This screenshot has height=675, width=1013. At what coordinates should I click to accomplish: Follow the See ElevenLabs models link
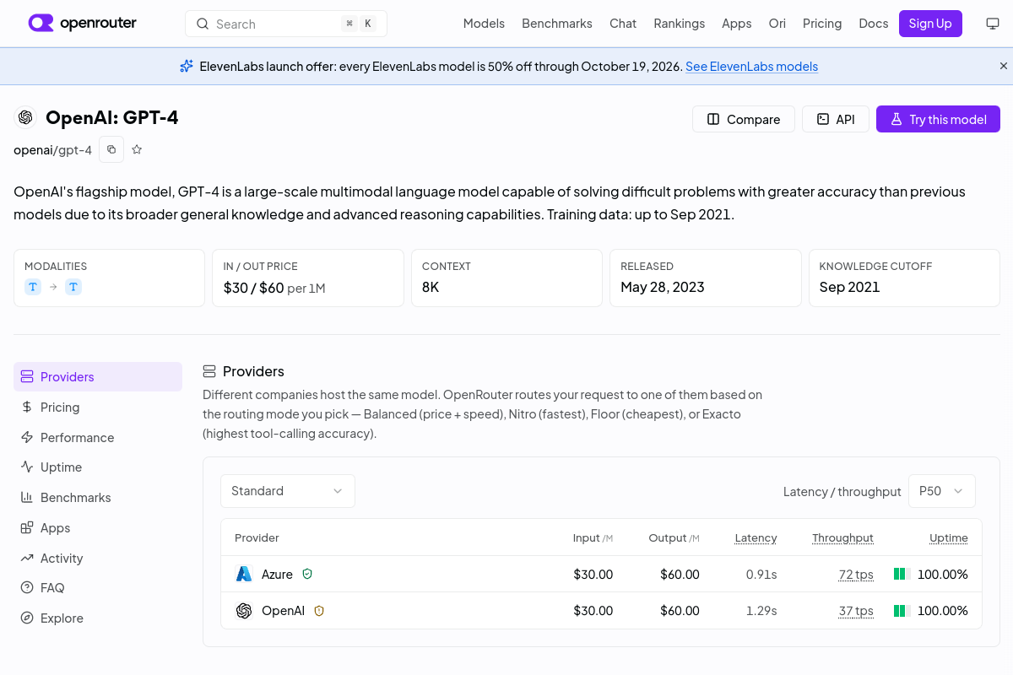(x=751, y=66)
